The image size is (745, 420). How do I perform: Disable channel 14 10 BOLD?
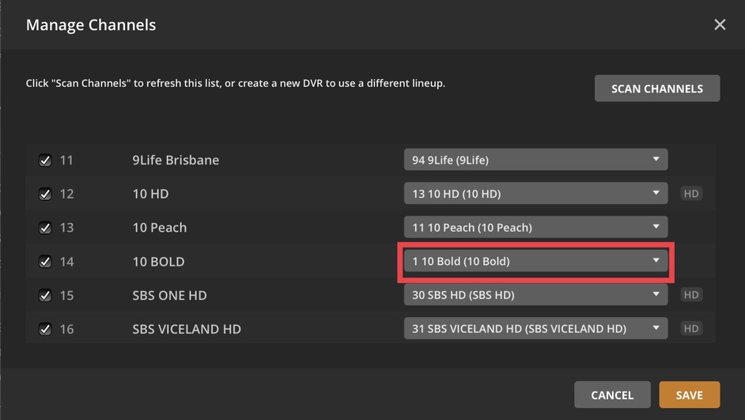coord(45,261)
